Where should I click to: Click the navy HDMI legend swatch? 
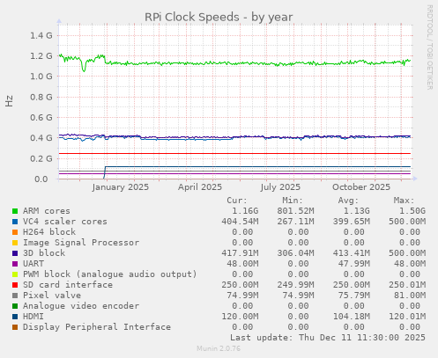(15, 317)
